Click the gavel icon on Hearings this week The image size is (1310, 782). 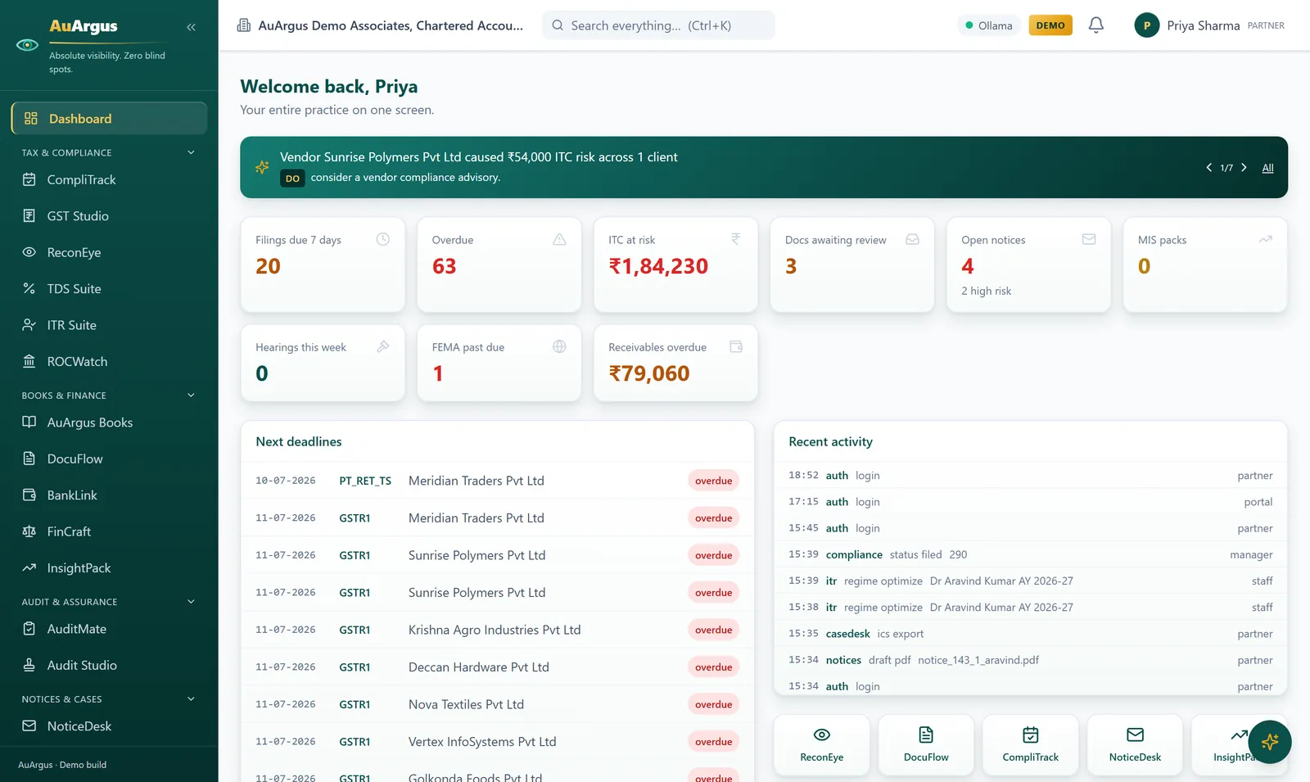382,346
